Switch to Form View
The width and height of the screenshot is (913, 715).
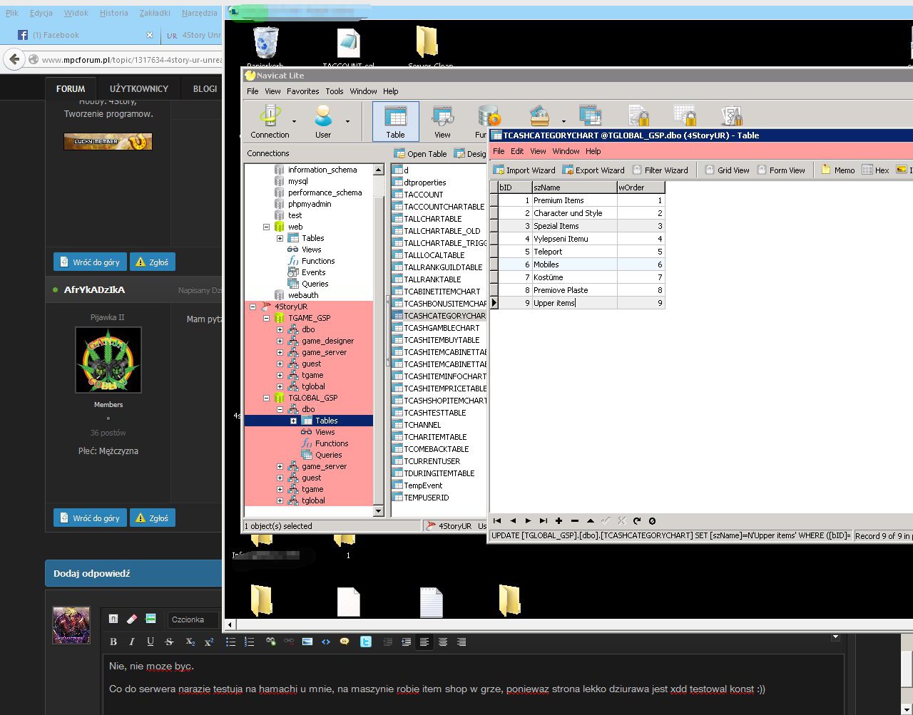pos(782,170)
